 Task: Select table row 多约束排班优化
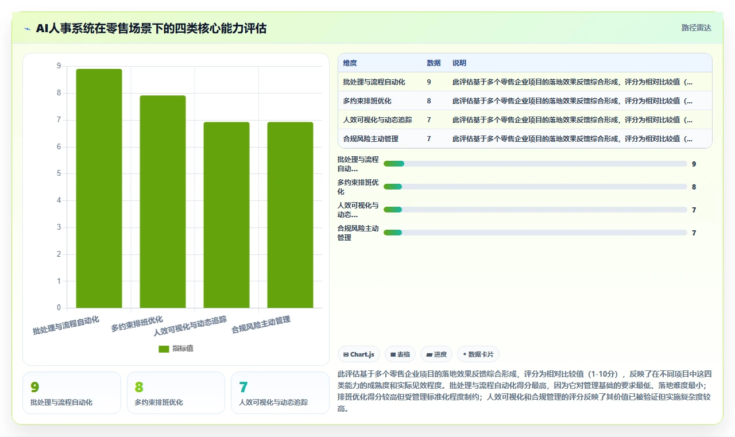point(525,101)
